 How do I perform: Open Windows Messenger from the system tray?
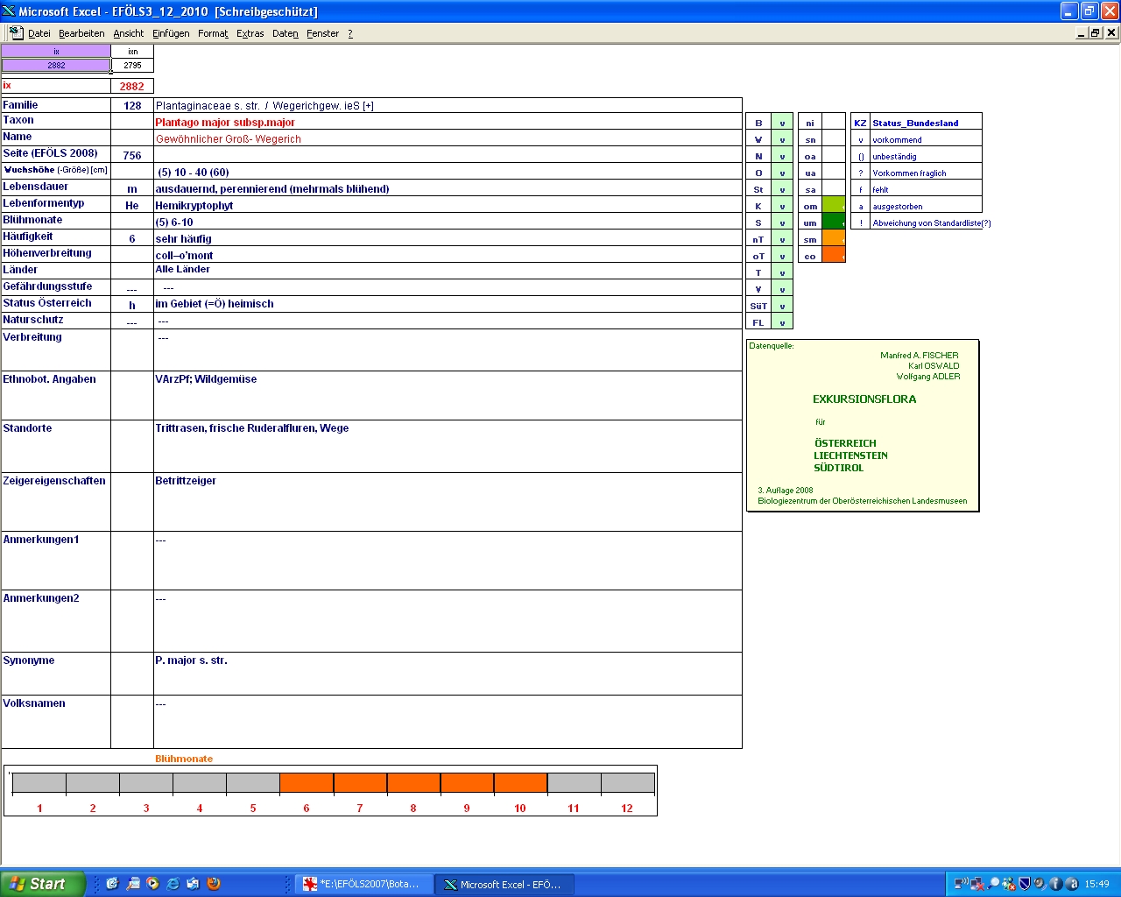click(x=1009, y=884)
